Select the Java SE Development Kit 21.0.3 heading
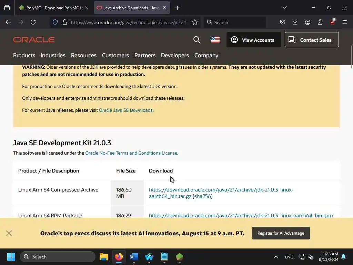Image resolution: width=353 pixels, height=265 pixels. click(x=62, y=143)
